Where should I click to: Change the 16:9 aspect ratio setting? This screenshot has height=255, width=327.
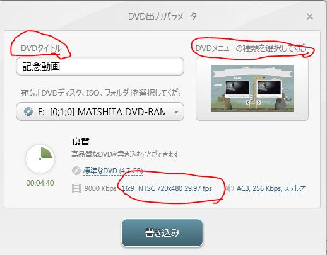click(128, 188)
